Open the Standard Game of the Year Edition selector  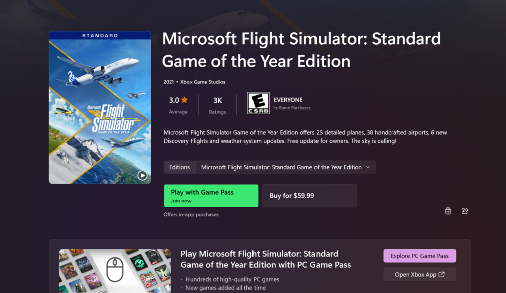tap(281, 167)
